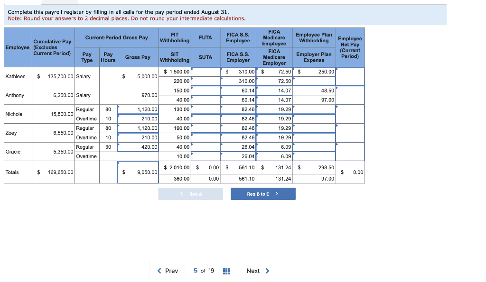Click Gracie's Employer Plan Expense cell
486x282 pixels.
[x=314, y=156]
